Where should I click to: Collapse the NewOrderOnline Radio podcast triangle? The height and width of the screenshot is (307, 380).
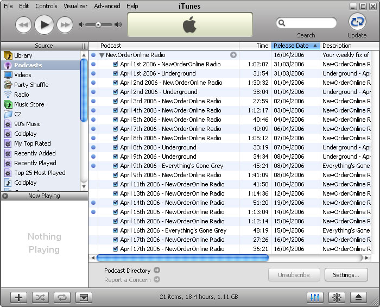click(102, 55)
